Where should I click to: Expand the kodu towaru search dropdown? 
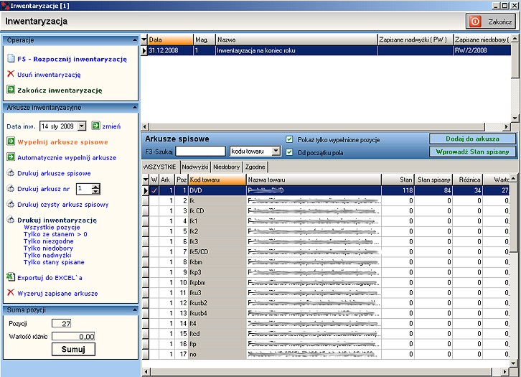pos(276,152)
